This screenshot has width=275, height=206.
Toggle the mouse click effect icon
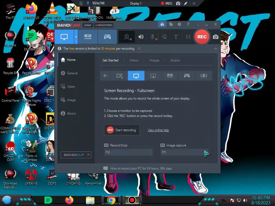[164, 37]
